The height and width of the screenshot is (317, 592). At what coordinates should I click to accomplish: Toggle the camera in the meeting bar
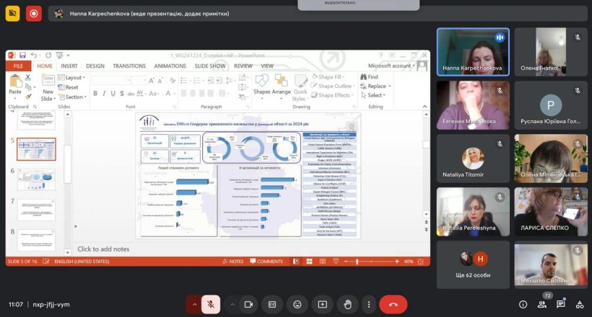(248, 304)
